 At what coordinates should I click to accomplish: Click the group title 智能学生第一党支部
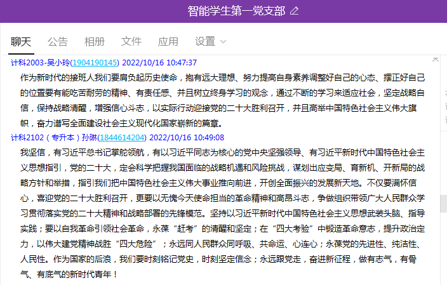[x=236, y=11]
